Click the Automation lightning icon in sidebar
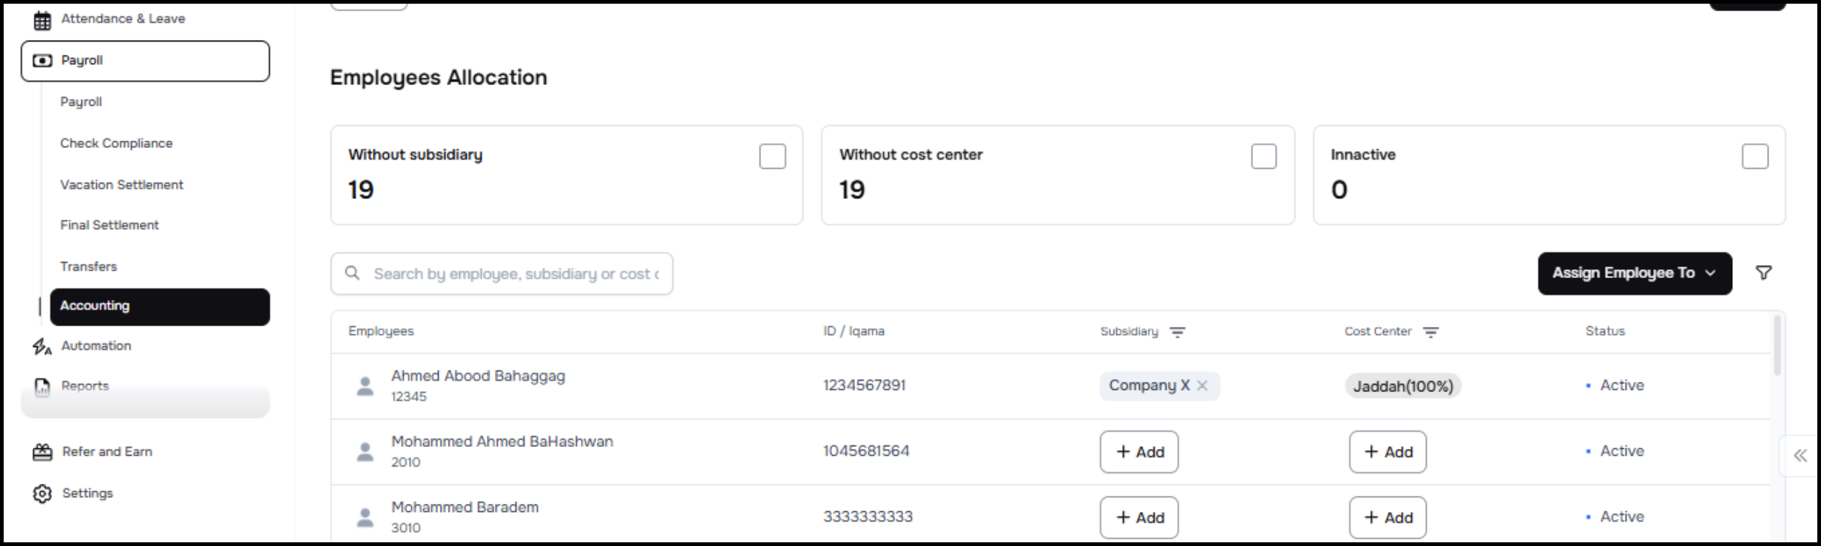The height and width of the screenshot is (546, 1821). click(x=42, y=346)
